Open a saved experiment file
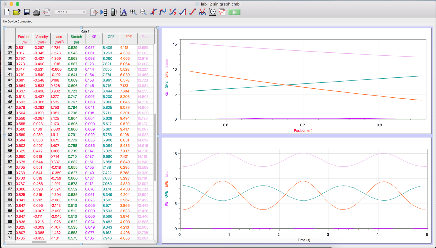 [x=17, y=12]
